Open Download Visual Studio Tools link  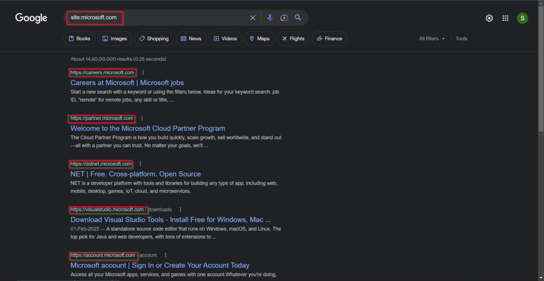click(x=171, y=220)
